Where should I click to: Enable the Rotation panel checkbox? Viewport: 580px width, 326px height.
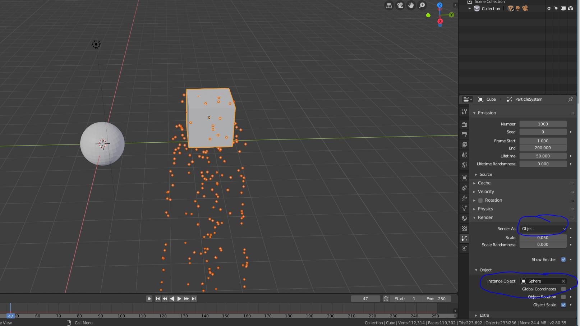pos(480,200)
